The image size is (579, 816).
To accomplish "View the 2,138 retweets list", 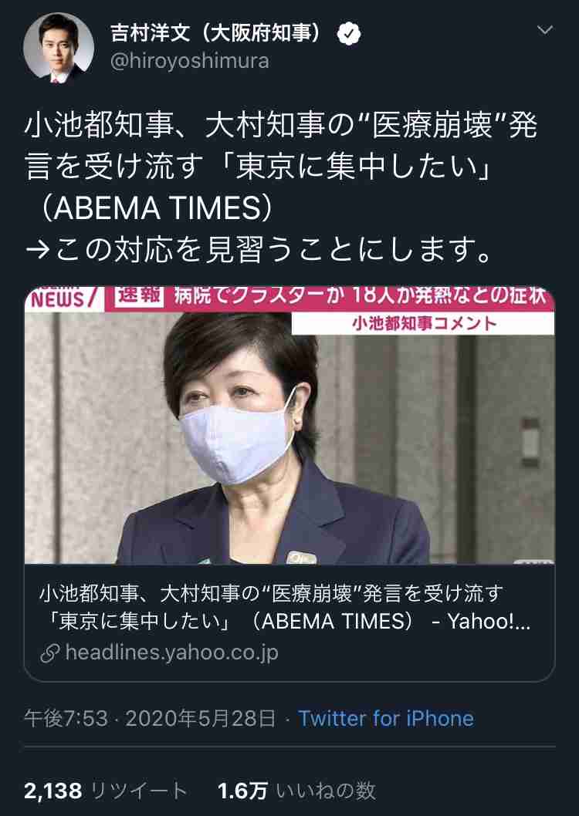I will click(x=106, y=791).
